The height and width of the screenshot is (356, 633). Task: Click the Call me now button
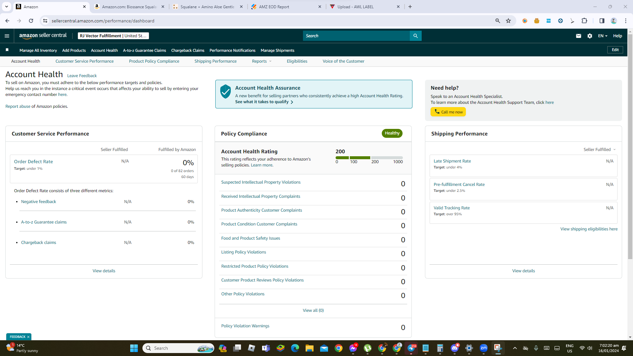(x=448, y=112)
